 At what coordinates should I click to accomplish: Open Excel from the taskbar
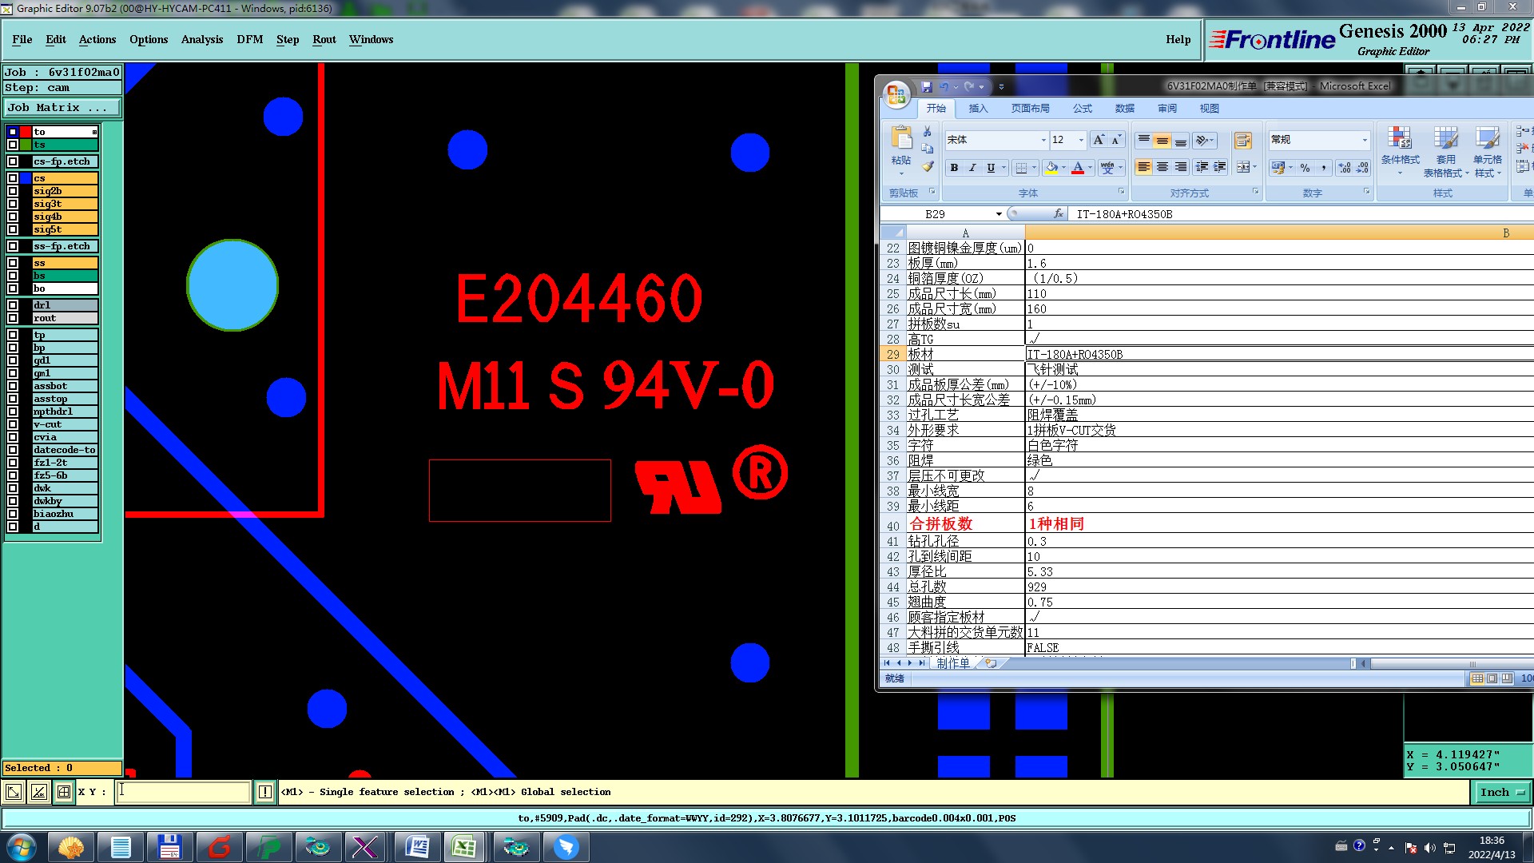[465, 847]
